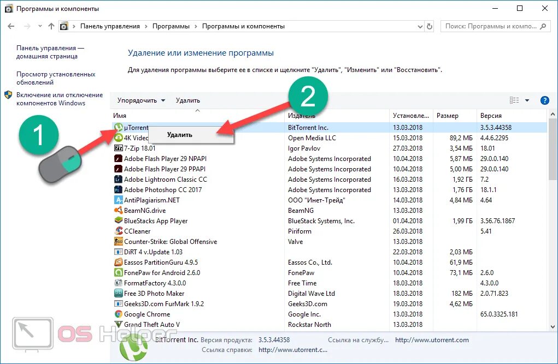
Task: Click Программы и компоненты breadcrumb
Action: pos(243,26)
